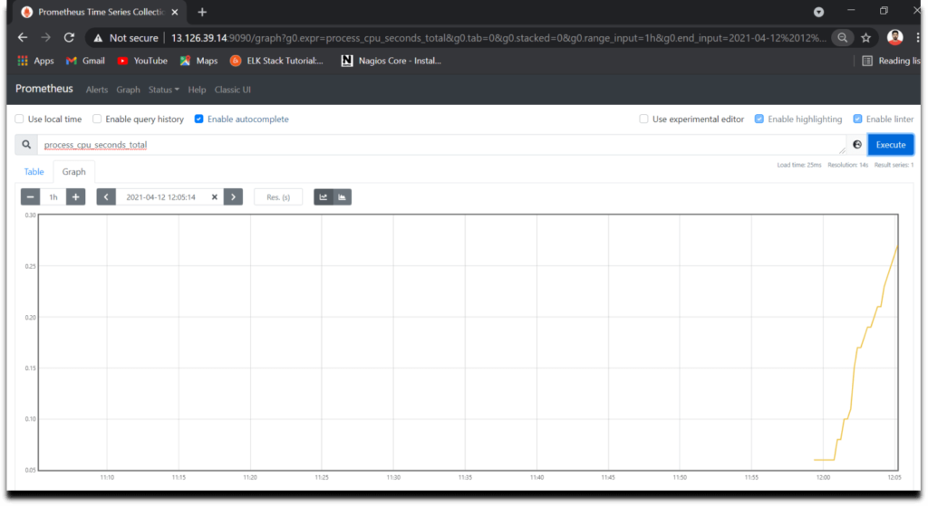Show stacked area graph
Viewport: 928px width, 506px height.
[x=342, y=196]
